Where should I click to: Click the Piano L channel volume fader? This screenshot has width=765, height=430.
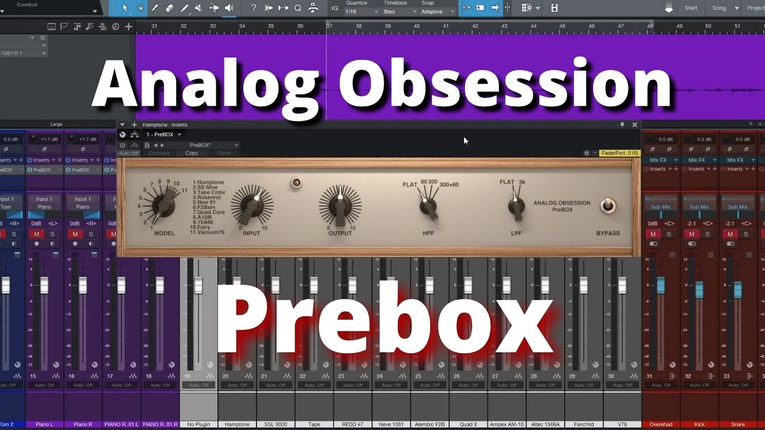44,285
